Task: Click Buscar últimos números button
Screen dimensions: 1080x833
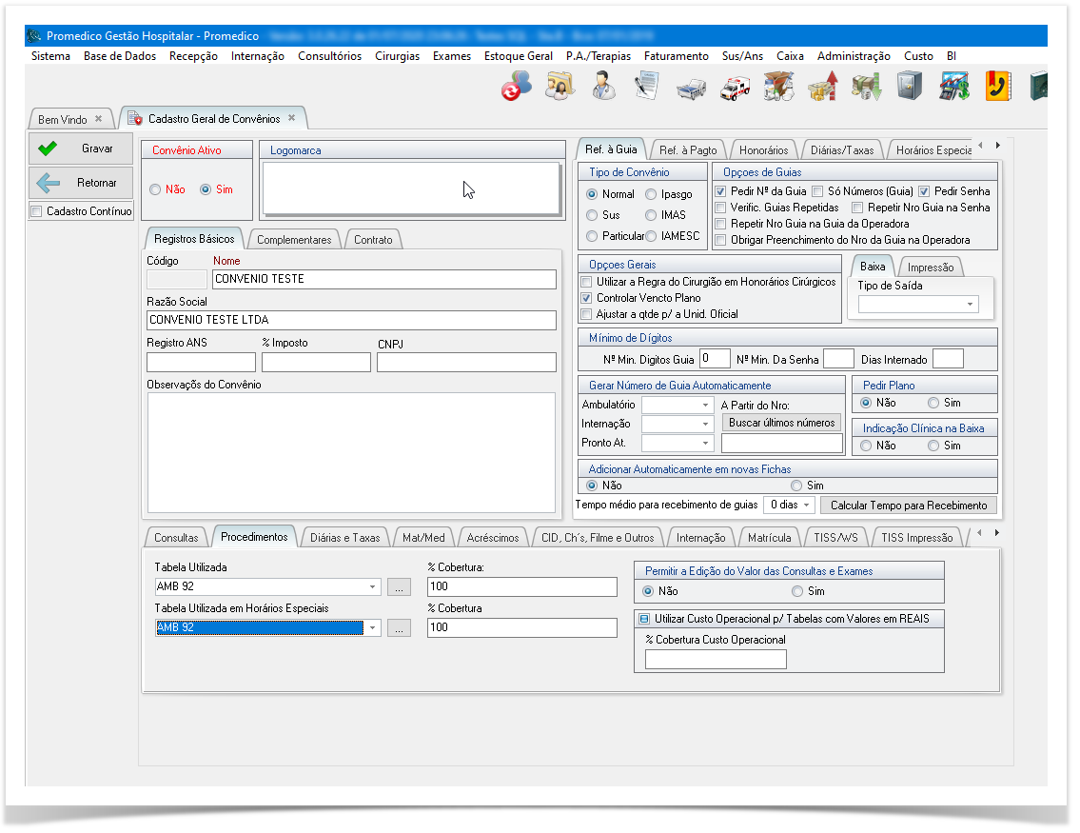Action: pos(781,423)
